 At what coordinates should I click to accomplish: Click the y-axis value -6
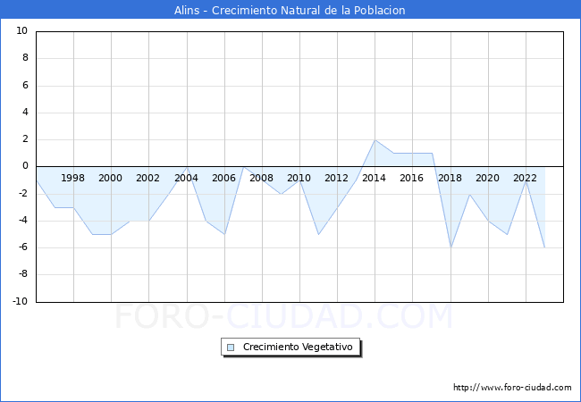(22, 247)
